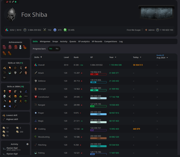Click the green Ranged progress bar
Screen dimensions: 180x157
pos(98,106)
